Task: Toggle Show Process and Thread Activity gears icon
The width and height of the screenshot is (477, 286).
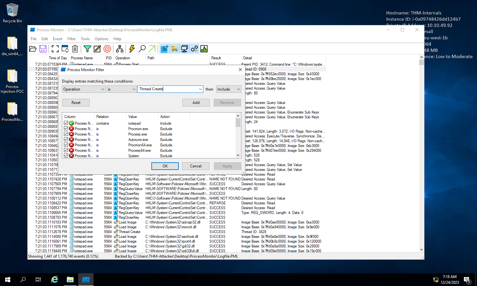Action: tap(194, 49)
